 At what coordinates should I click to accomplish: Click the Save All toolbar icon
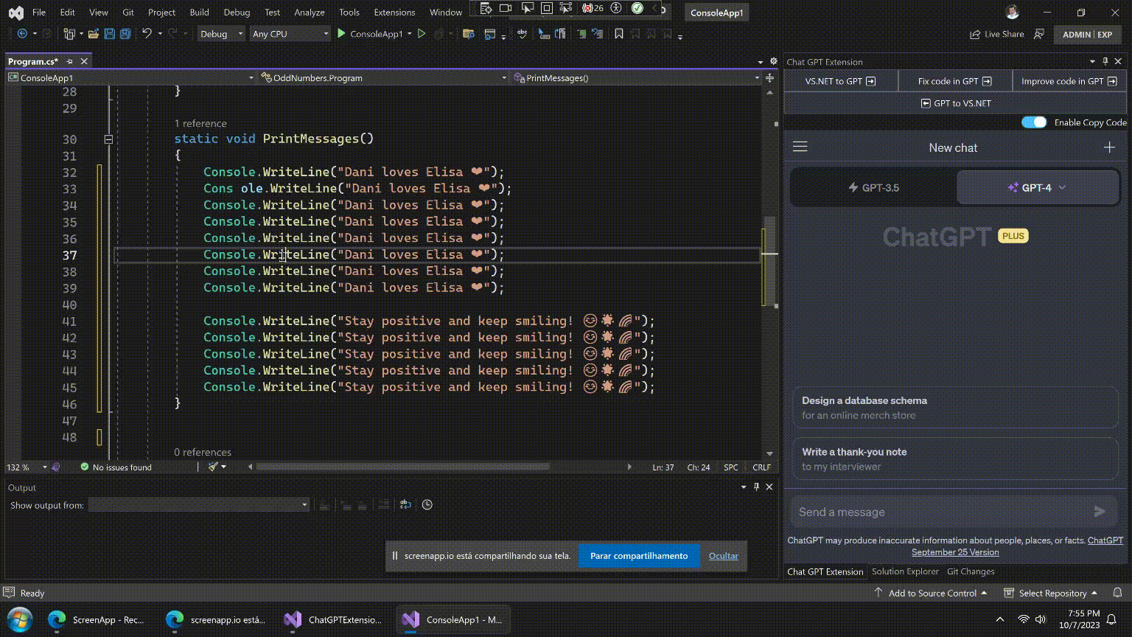[x=125, y=34]
